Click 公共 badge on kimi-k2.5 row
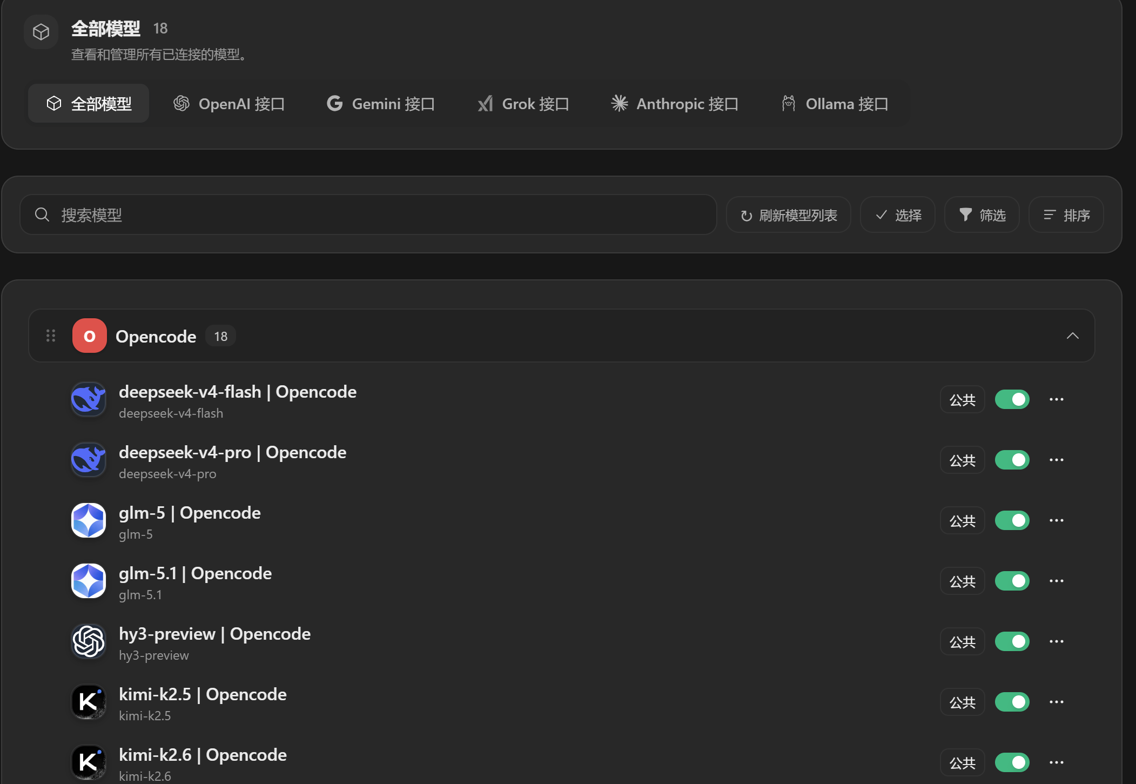Viewport: 1136px width, 784px height. coord(963,702)
